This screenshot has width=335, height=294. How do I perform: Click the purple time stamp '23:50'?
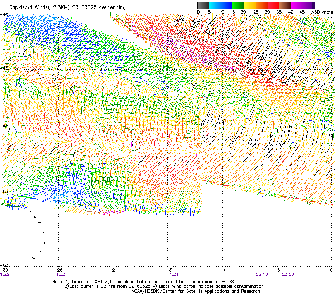coord(288,275)
